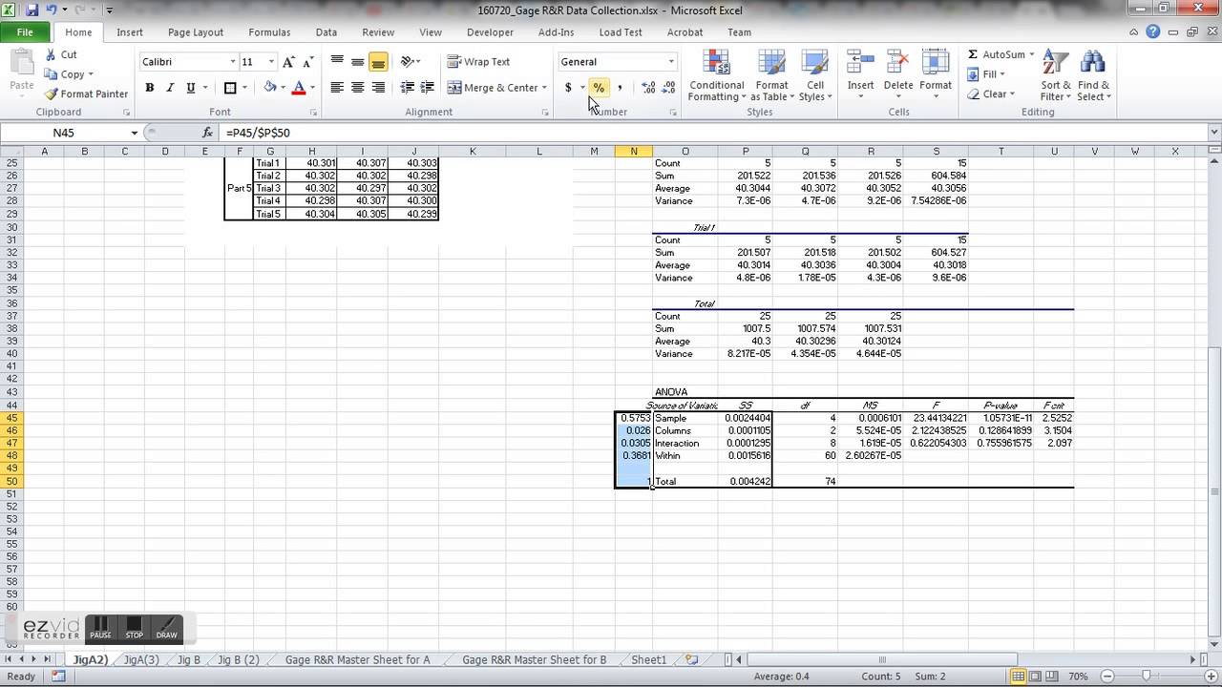The image size is (1222, 687).
Task: Open the Page Layout ribbon tab
Action: 196,32
